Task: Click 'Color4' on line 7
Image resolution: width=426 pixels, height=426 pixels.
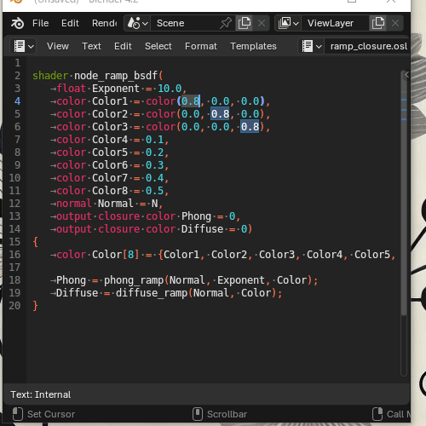Action: pyautogui.click(x=110, y=140)
